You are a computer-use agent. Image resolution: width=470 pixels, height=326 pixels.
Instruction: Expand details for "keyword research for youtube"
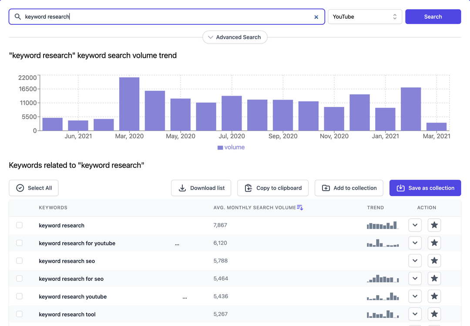415,243
